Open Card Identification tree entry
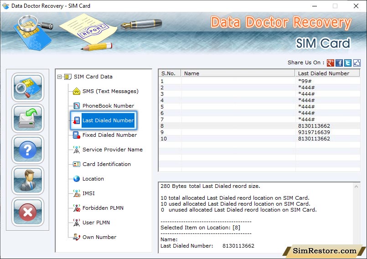 coord(107,164)
